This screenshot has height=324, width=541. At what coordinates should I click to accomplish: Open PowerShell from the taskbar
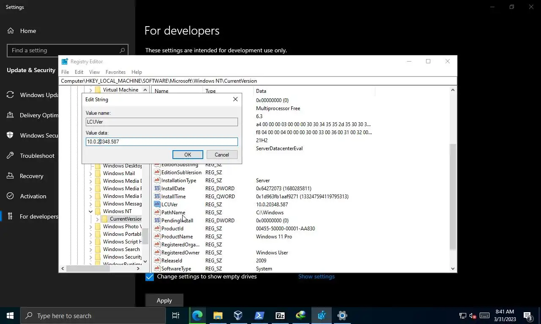pos(259,316)
